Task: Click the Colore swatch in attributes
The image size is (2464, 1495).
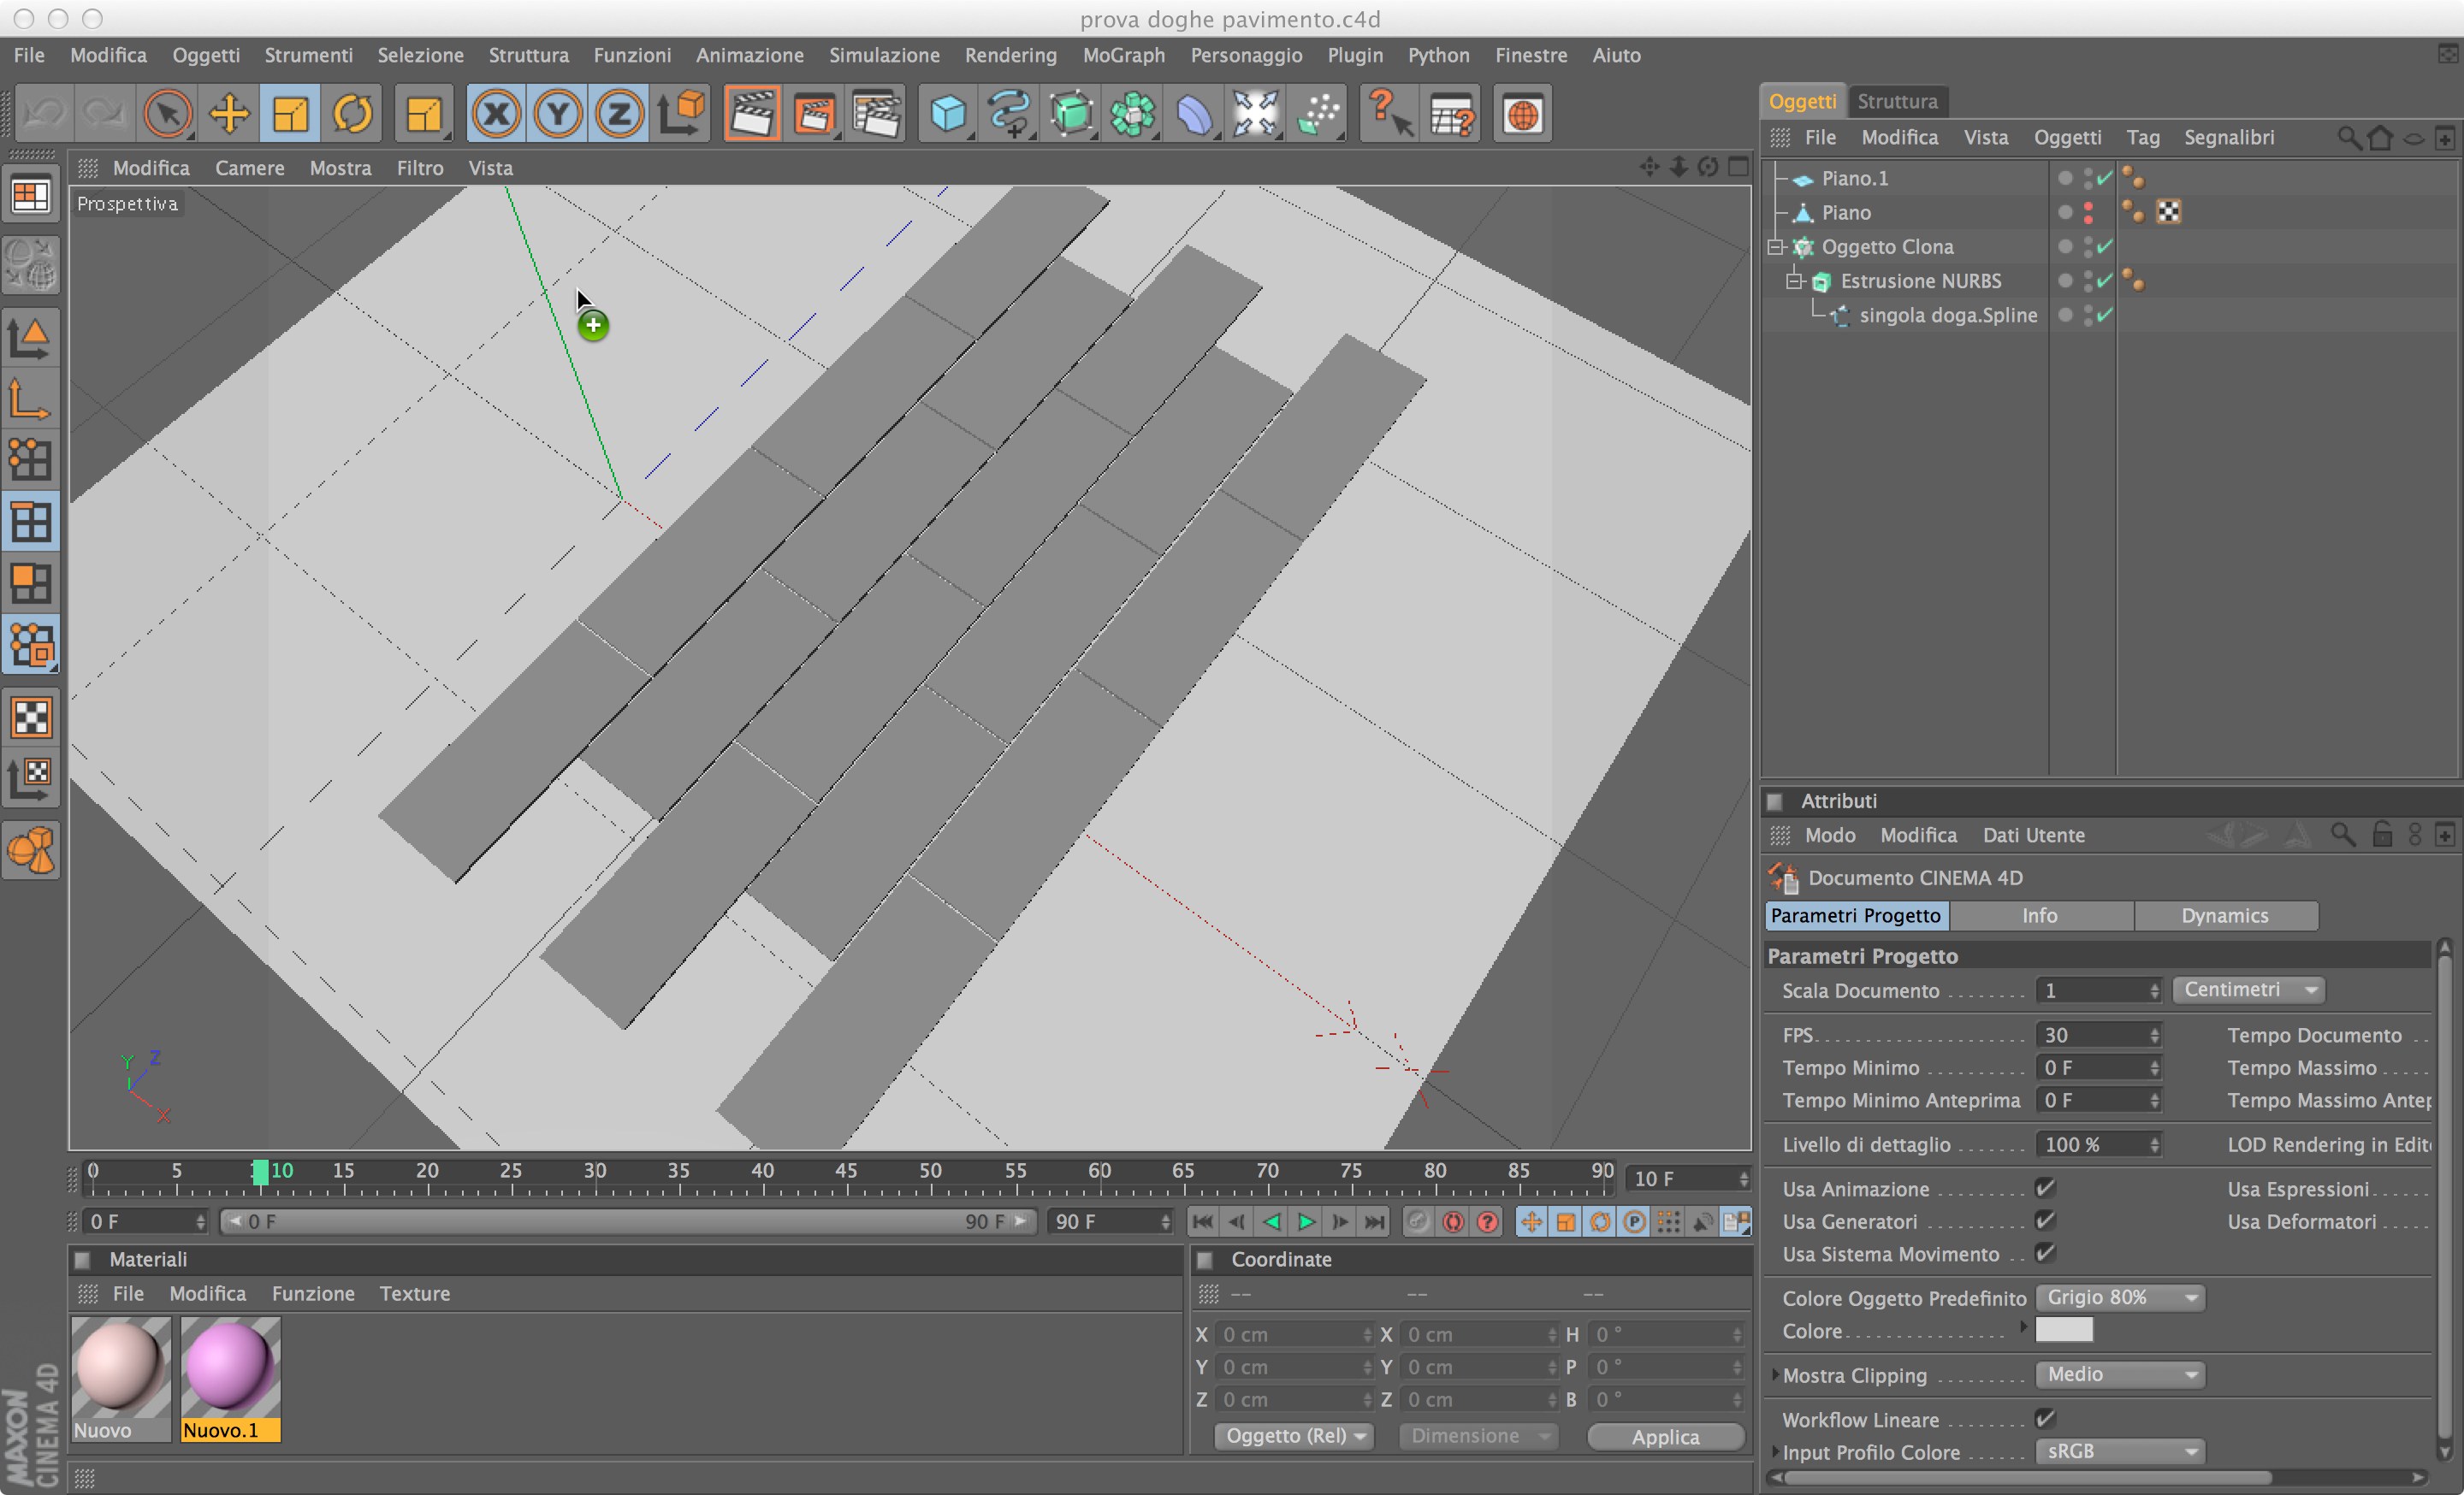Action: coord(2064,1330)
